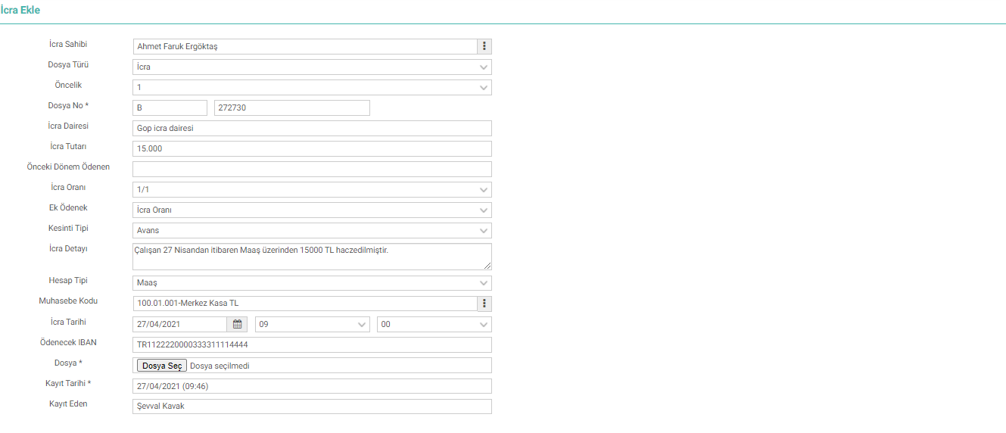Expand the Öncelik dropdown
Image resolution: width=1006 pixels, height=433 pixels.
coord(312,87)
